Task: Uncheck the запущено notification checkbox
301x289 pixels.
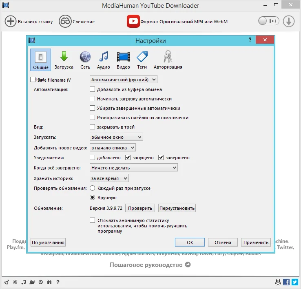Action: pyautogui.click(x=128, y=158)
